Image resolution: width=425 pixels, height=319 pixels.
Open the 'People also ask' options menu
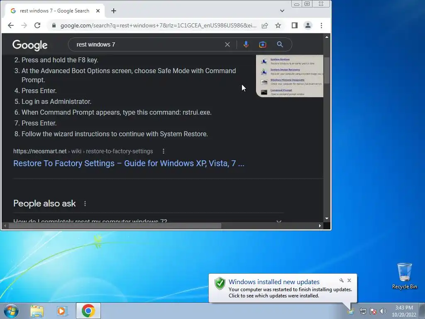click(85, 204)
